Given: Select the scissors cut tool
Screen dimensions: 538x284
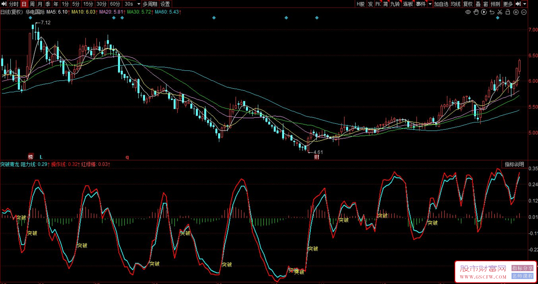Looking at the screenshot, I should tap(500, 12).
